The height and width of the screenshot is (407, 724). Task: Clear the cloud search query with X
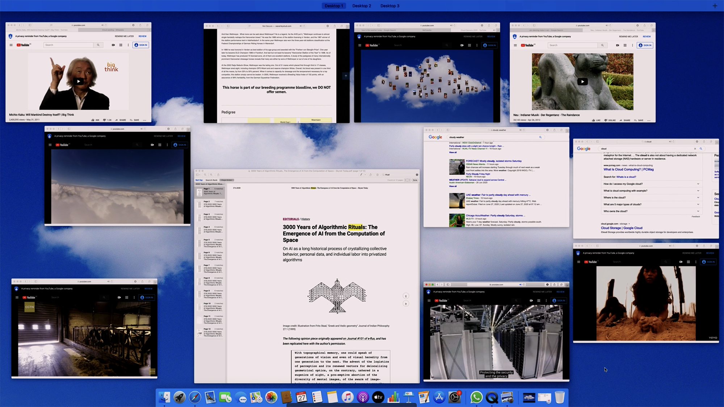tap(695, 149)
